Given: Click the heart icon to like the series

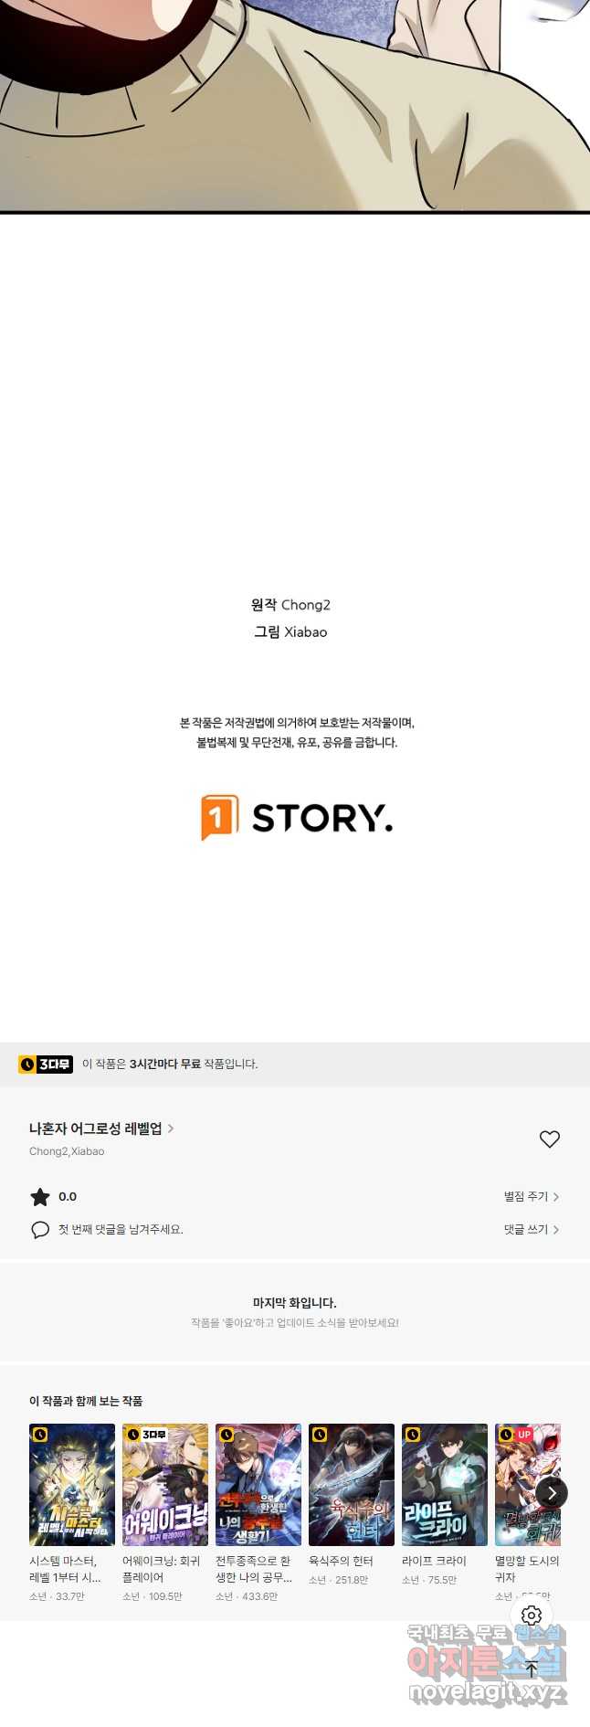Looking at the screenshot, I should tap(550, 1139).
